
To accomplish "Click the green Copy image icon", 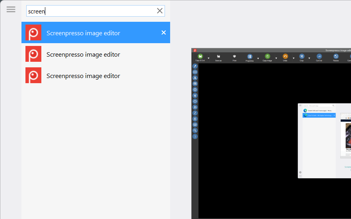I will tap(267, 56).
